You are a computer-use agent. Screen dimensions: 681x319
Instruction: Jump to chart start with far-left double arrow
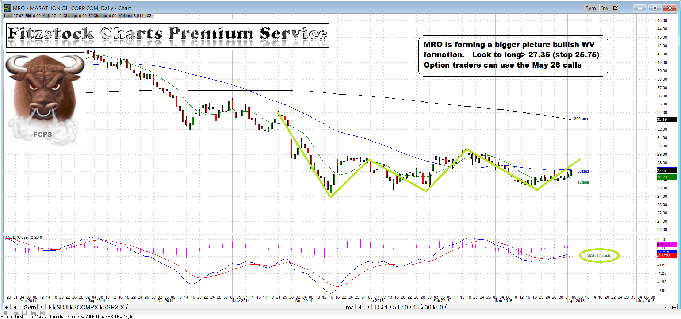coord(7,307)
